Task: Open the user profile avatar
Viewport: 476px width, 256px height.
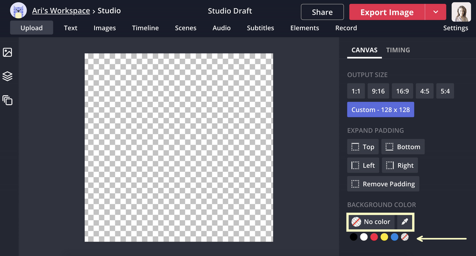Action: (461, 12)
